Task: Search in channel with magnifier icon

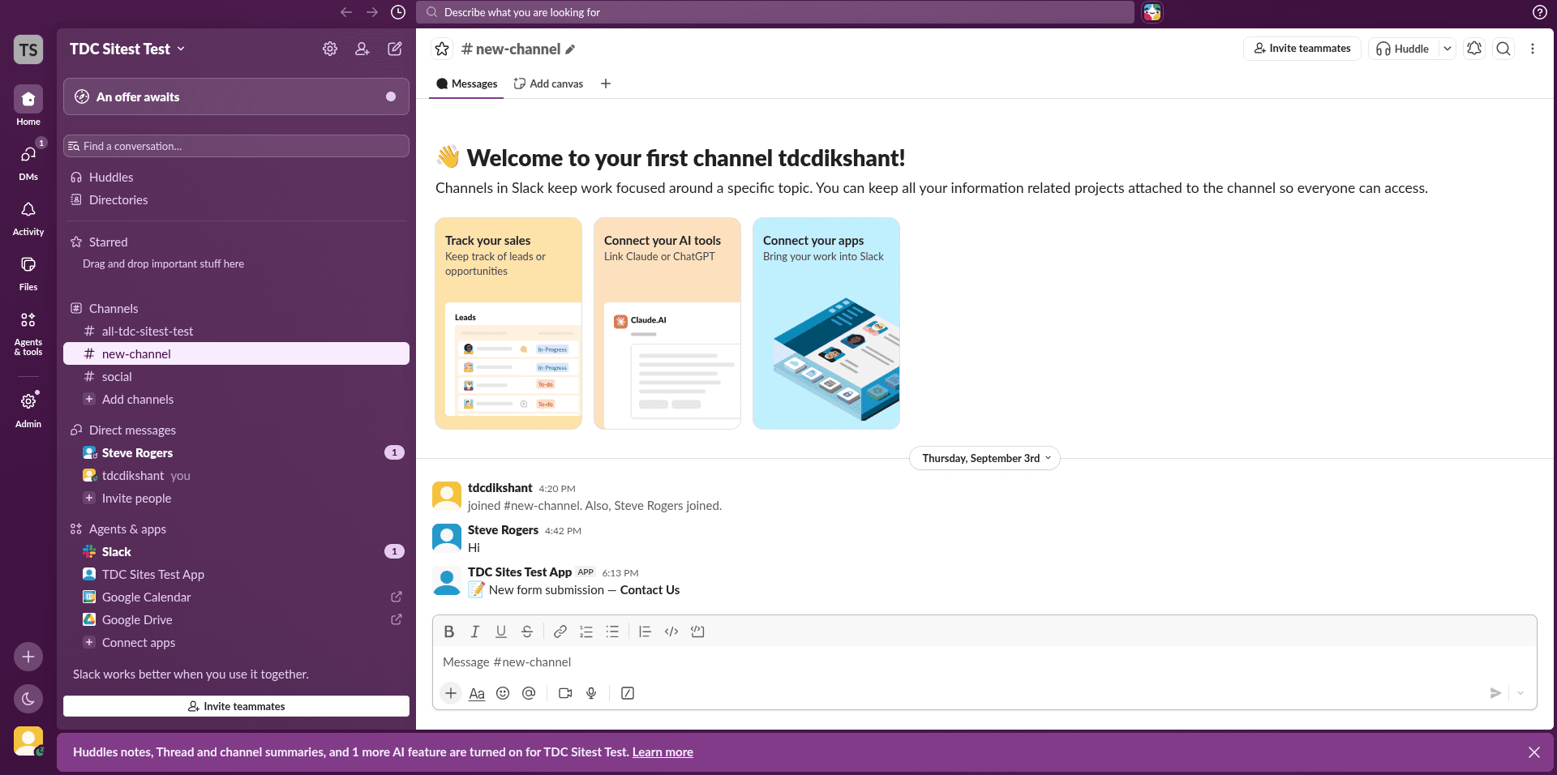Action: pos(1503,49)
